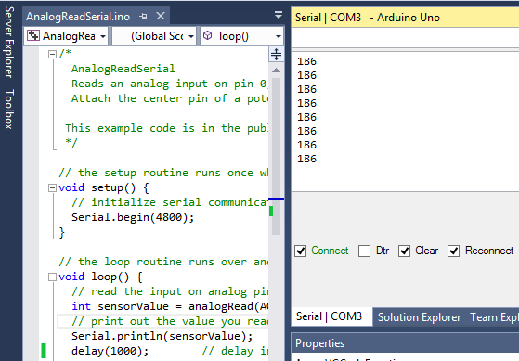This screenshot has height=361, width=519.
Task: Click the 'Reads an analog input' comment line
Action: [x=169, y=84]
